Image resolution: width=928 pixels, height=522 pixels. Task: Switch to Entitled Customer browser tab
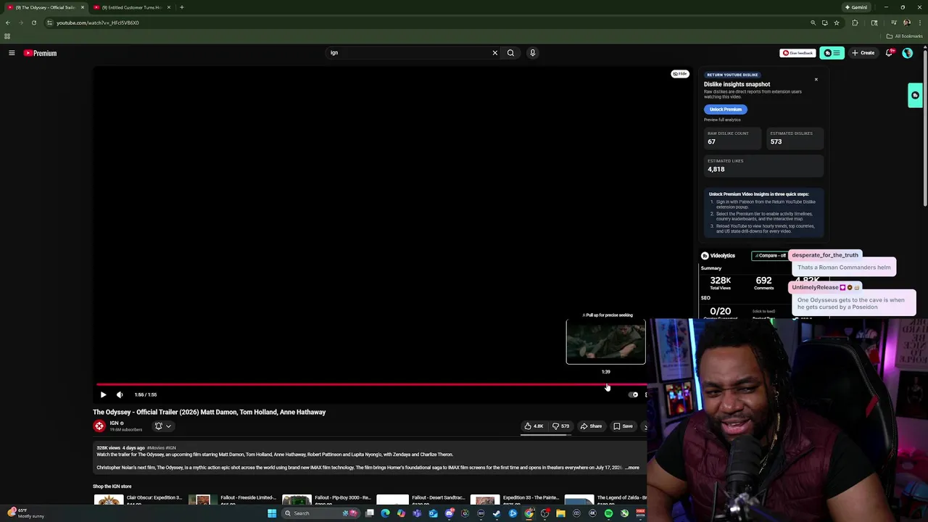130,7
